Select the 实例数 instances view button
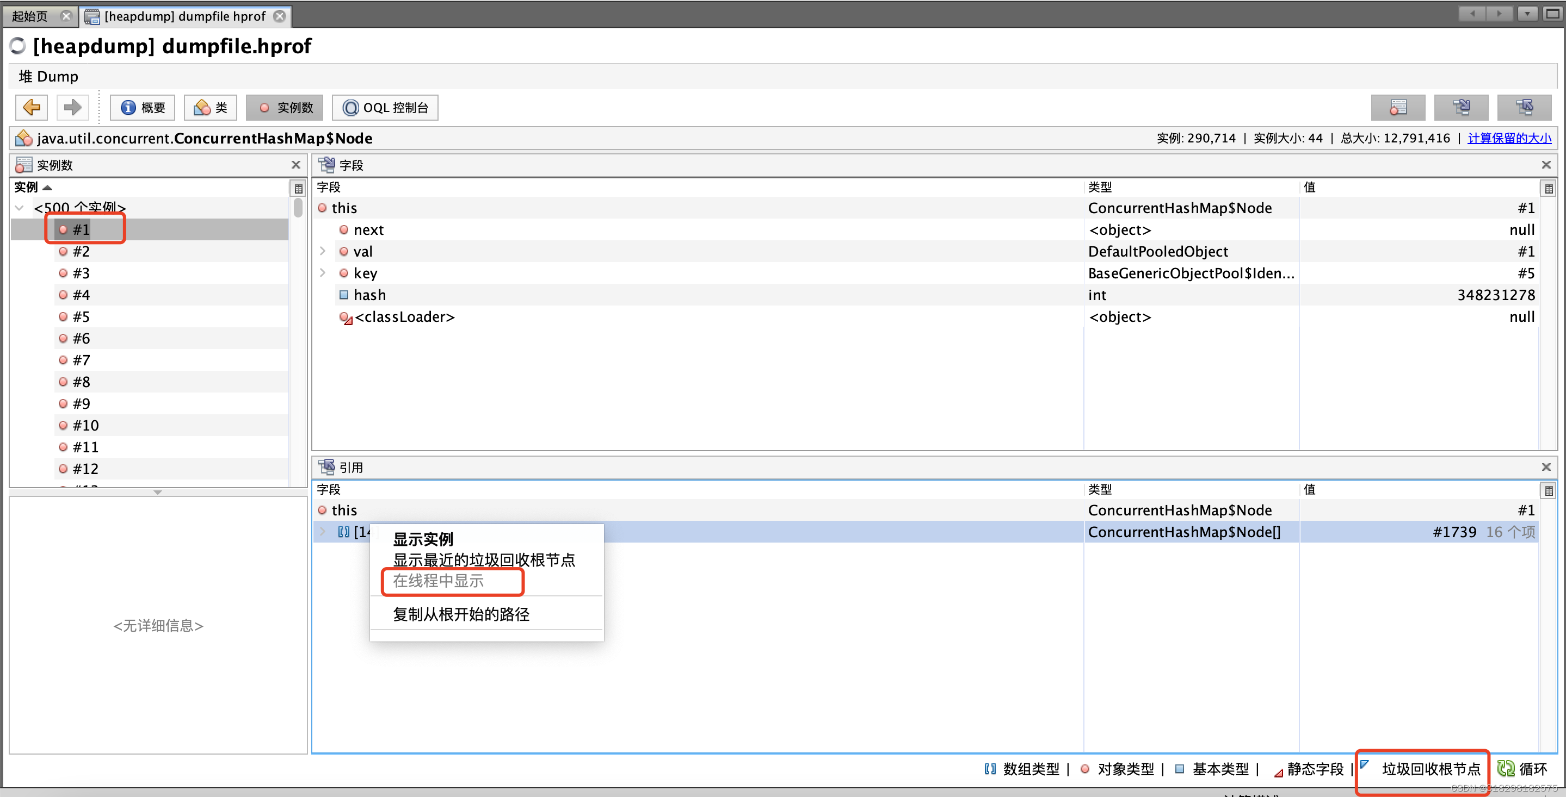1566x797 pixels. (285, 108)
